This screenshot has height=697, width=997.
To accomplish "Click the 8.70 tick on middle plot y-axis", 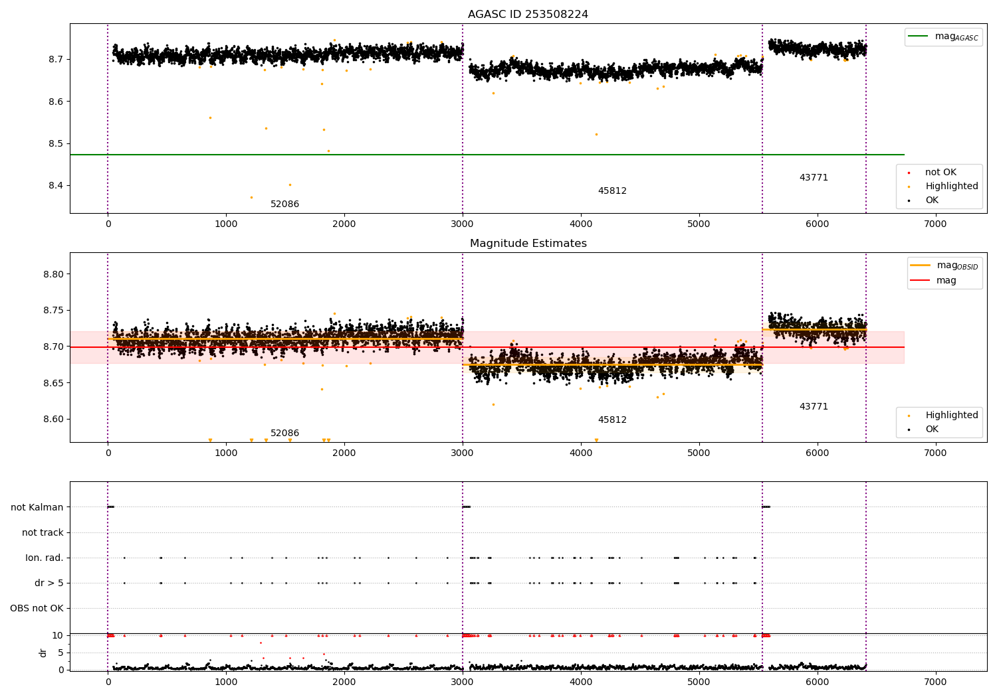I will [53, 347].
